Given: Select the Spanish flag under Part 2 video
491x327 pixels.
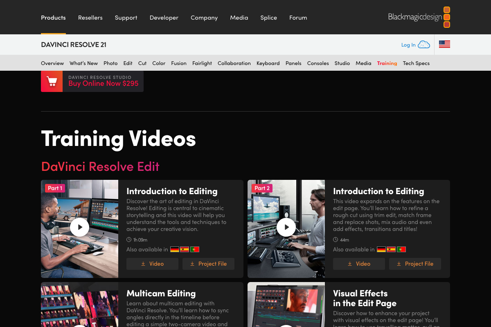Looking at the screenshot, I should click(x=391, y=249).
